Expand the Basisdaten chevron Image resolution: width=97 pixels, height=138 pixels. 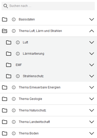pyautogui.click(x=92, y=19)
